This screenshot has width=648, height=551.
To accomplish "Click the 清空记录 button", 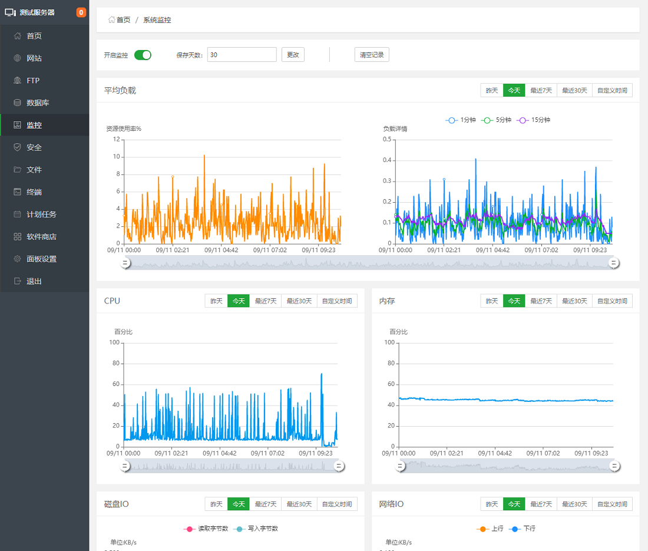I will tap(372, 55).
